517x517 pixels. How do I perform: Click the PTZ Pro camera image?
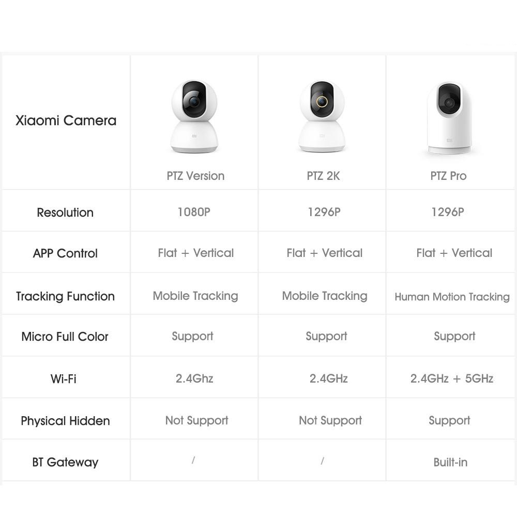449,118
